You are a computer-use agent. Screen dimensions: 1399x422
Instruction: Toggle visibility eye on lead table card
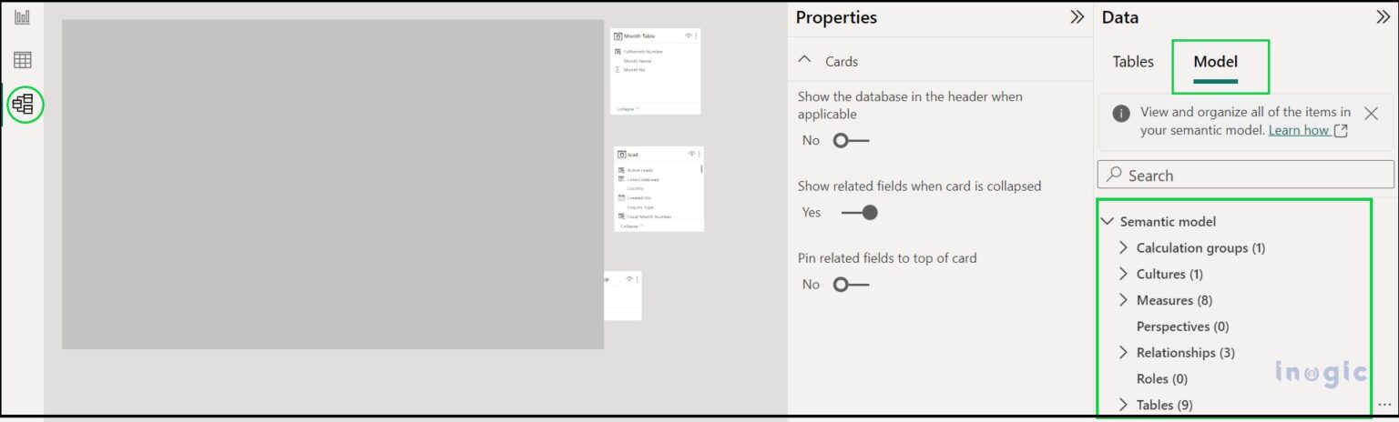692,154
